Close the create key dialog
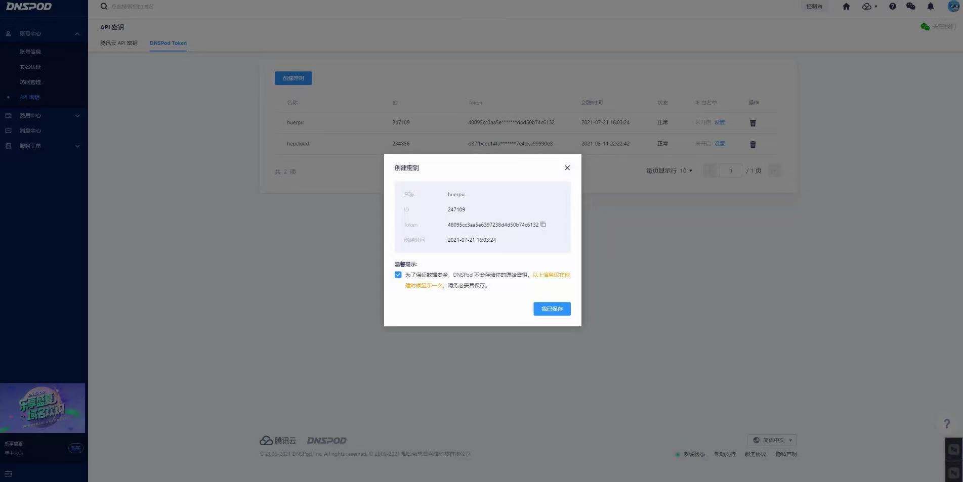963x482 pixels. click(x=567, y=168)
